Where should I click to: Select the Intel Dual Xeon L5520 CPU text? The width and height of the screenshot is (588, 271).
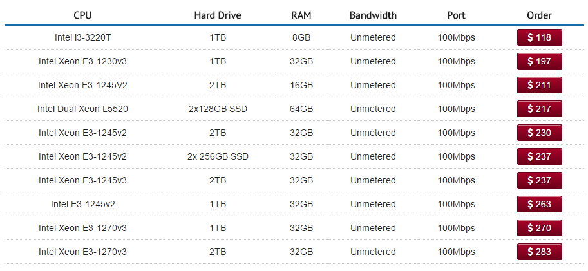point(82,109)
